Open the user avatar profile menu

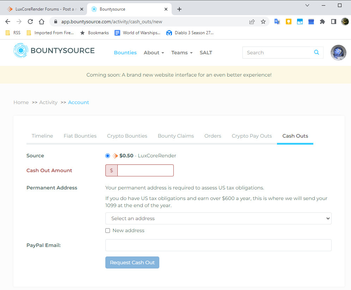point(338,53)
